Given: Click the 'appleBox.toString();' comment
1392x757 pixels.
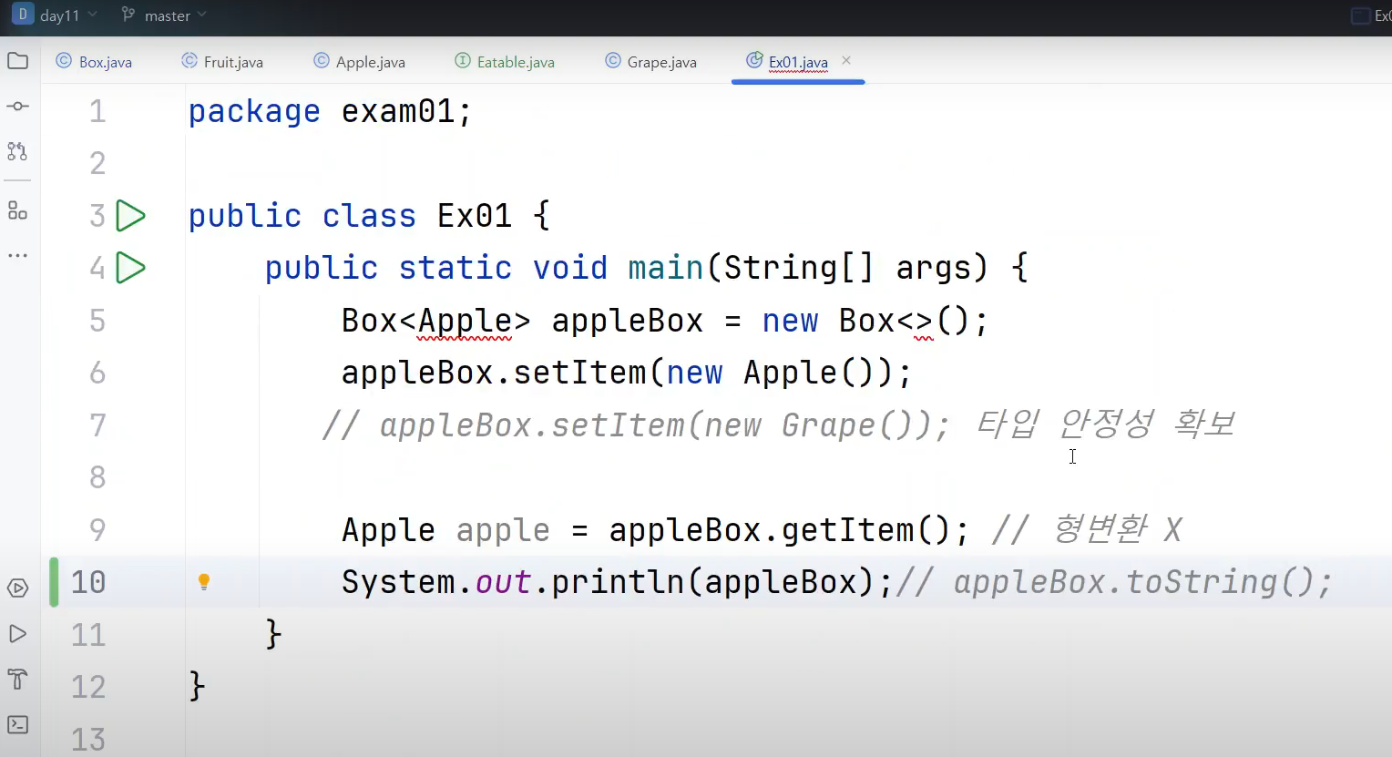Looking at the screenshot, I should pos(1143,582).
